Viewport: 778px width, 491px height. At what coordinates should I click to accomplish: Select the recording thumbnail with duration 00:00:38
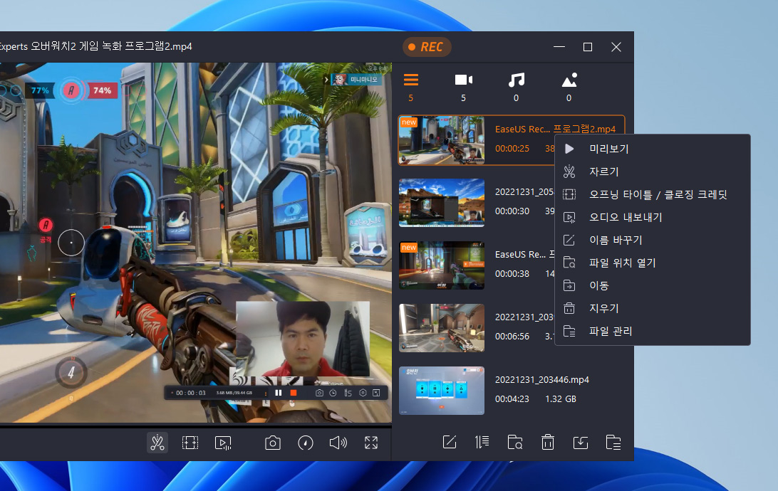(x=442, y=265)
